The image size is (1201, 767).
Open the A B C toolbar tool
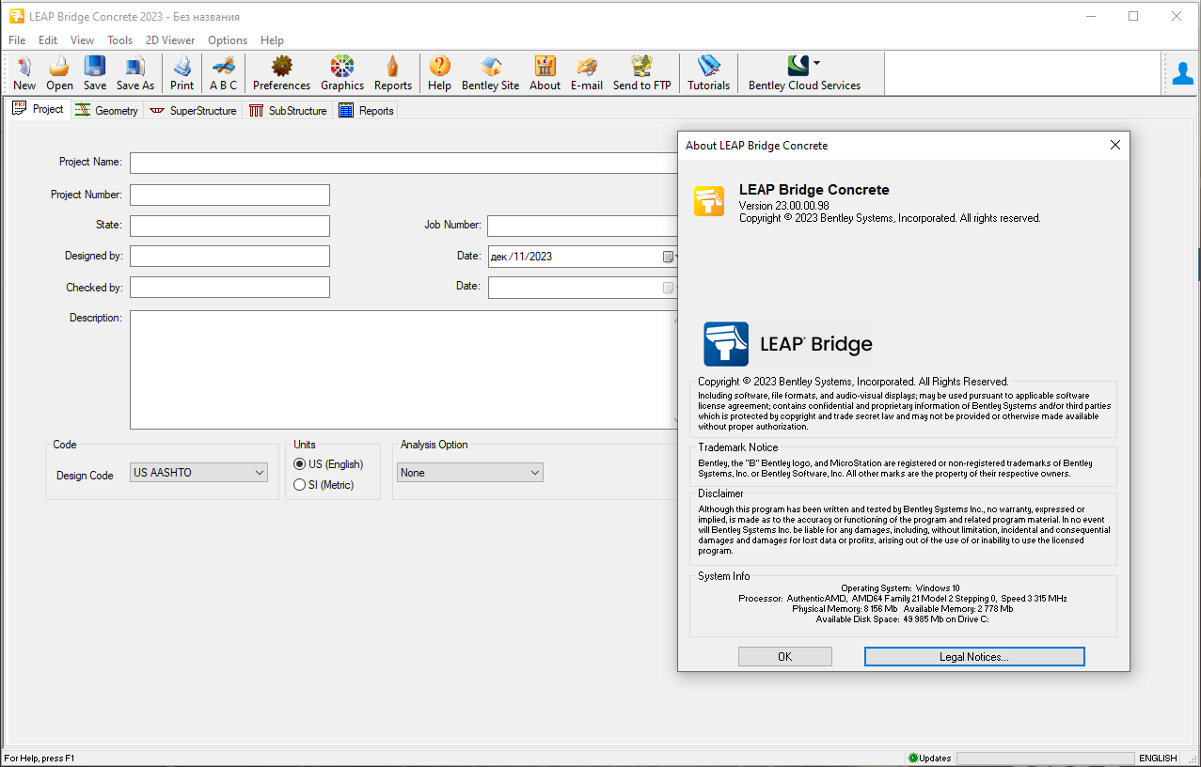pos(224,73)
